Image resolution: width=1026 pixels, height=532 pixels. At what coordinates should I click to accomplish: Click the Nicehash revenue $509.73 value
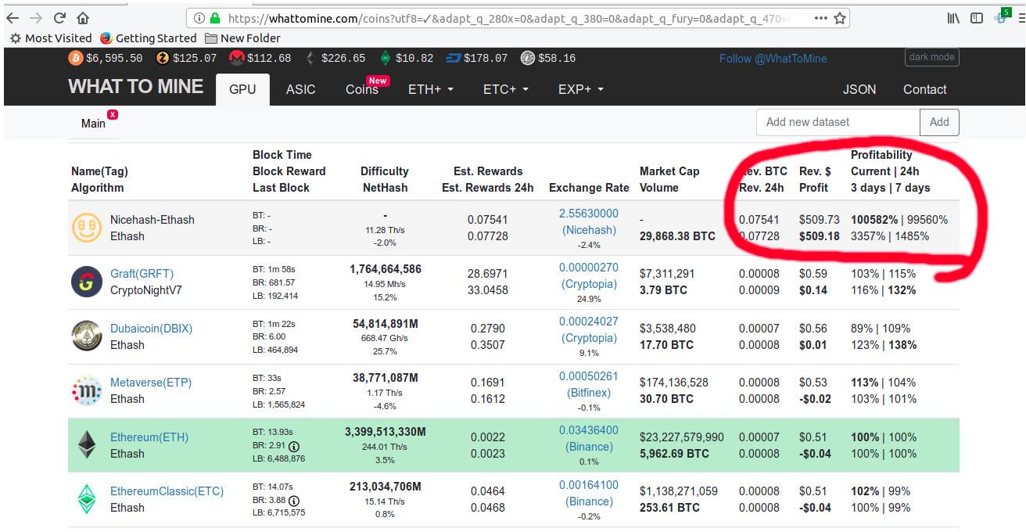click(x=820, y=220)
